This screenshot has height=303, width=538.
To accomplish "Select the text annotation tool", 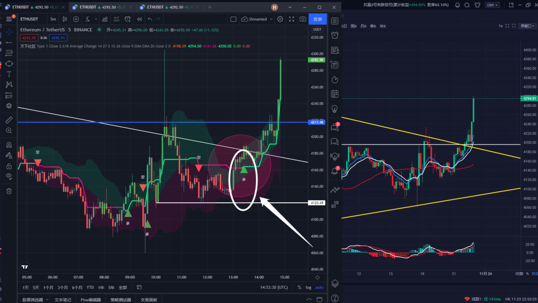I will coord(9,74).
